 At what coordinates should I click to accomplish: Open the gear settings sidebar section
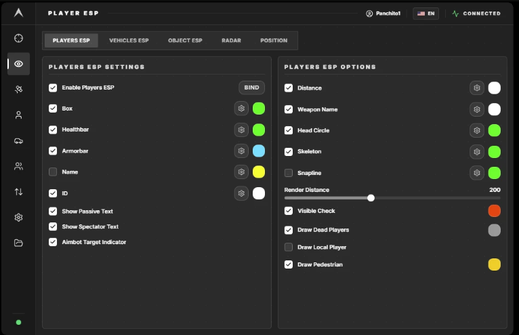(x=18, y=218)
